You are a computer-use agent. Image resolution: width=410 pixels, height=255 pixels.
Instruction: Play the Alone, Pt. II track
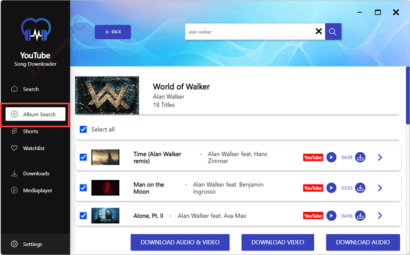pyautogui.click(x=331, y=216)
